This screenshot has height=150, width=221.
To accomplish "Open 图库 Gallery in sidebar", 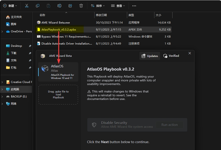I will (11, 24).
